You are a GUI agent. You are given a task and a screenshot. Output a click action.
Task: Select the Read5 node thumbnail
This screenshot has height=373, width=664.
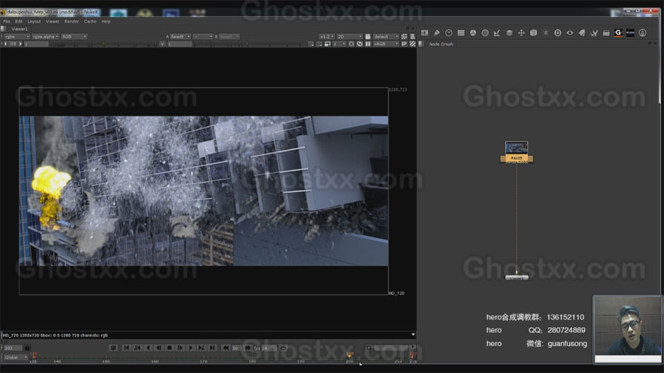pos(517,148)
